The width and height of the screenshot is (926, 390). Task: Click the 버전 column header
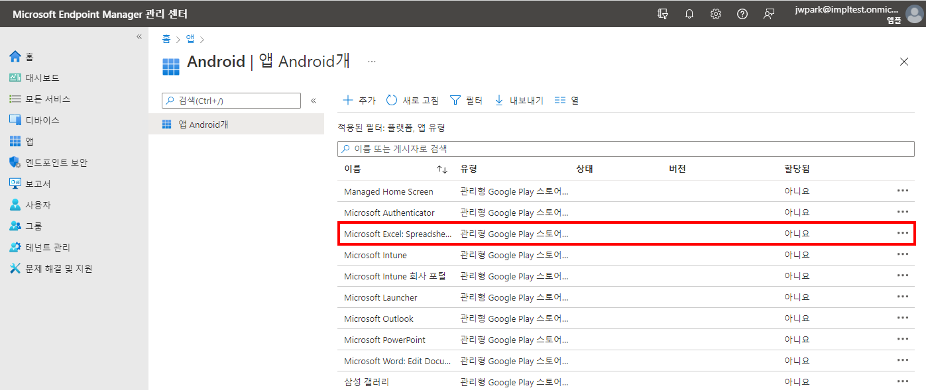pos(677,170)
